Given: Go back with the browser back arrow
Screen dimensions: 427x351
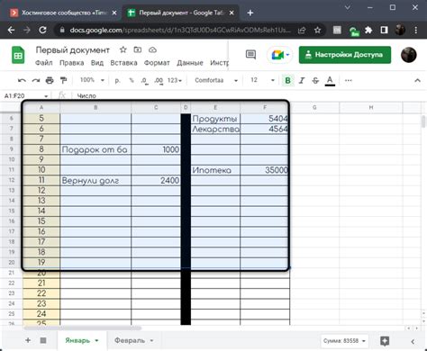Looking at the screenshot, I should (11, 30).
